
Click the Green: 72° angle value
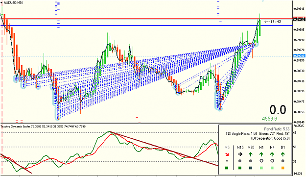pyautogui.click(x=267, y=134)
